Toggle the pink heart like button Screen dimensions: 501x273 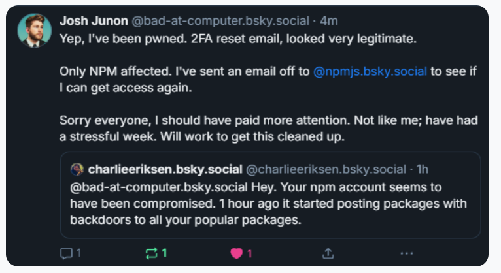pos(236,253)
